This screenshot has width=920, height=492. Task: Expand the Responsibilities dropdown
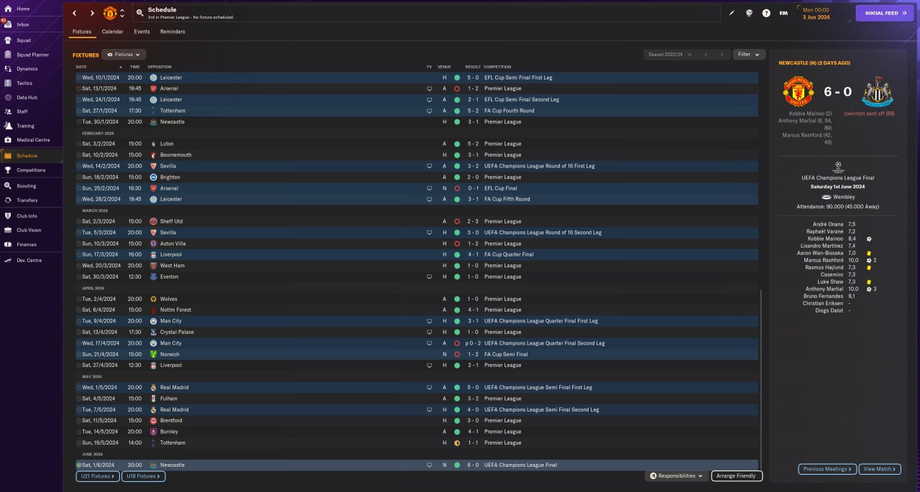[x=676, y=476]
